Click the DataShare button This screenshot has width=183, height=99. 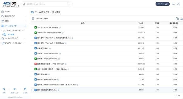click(x=163, y=4)
